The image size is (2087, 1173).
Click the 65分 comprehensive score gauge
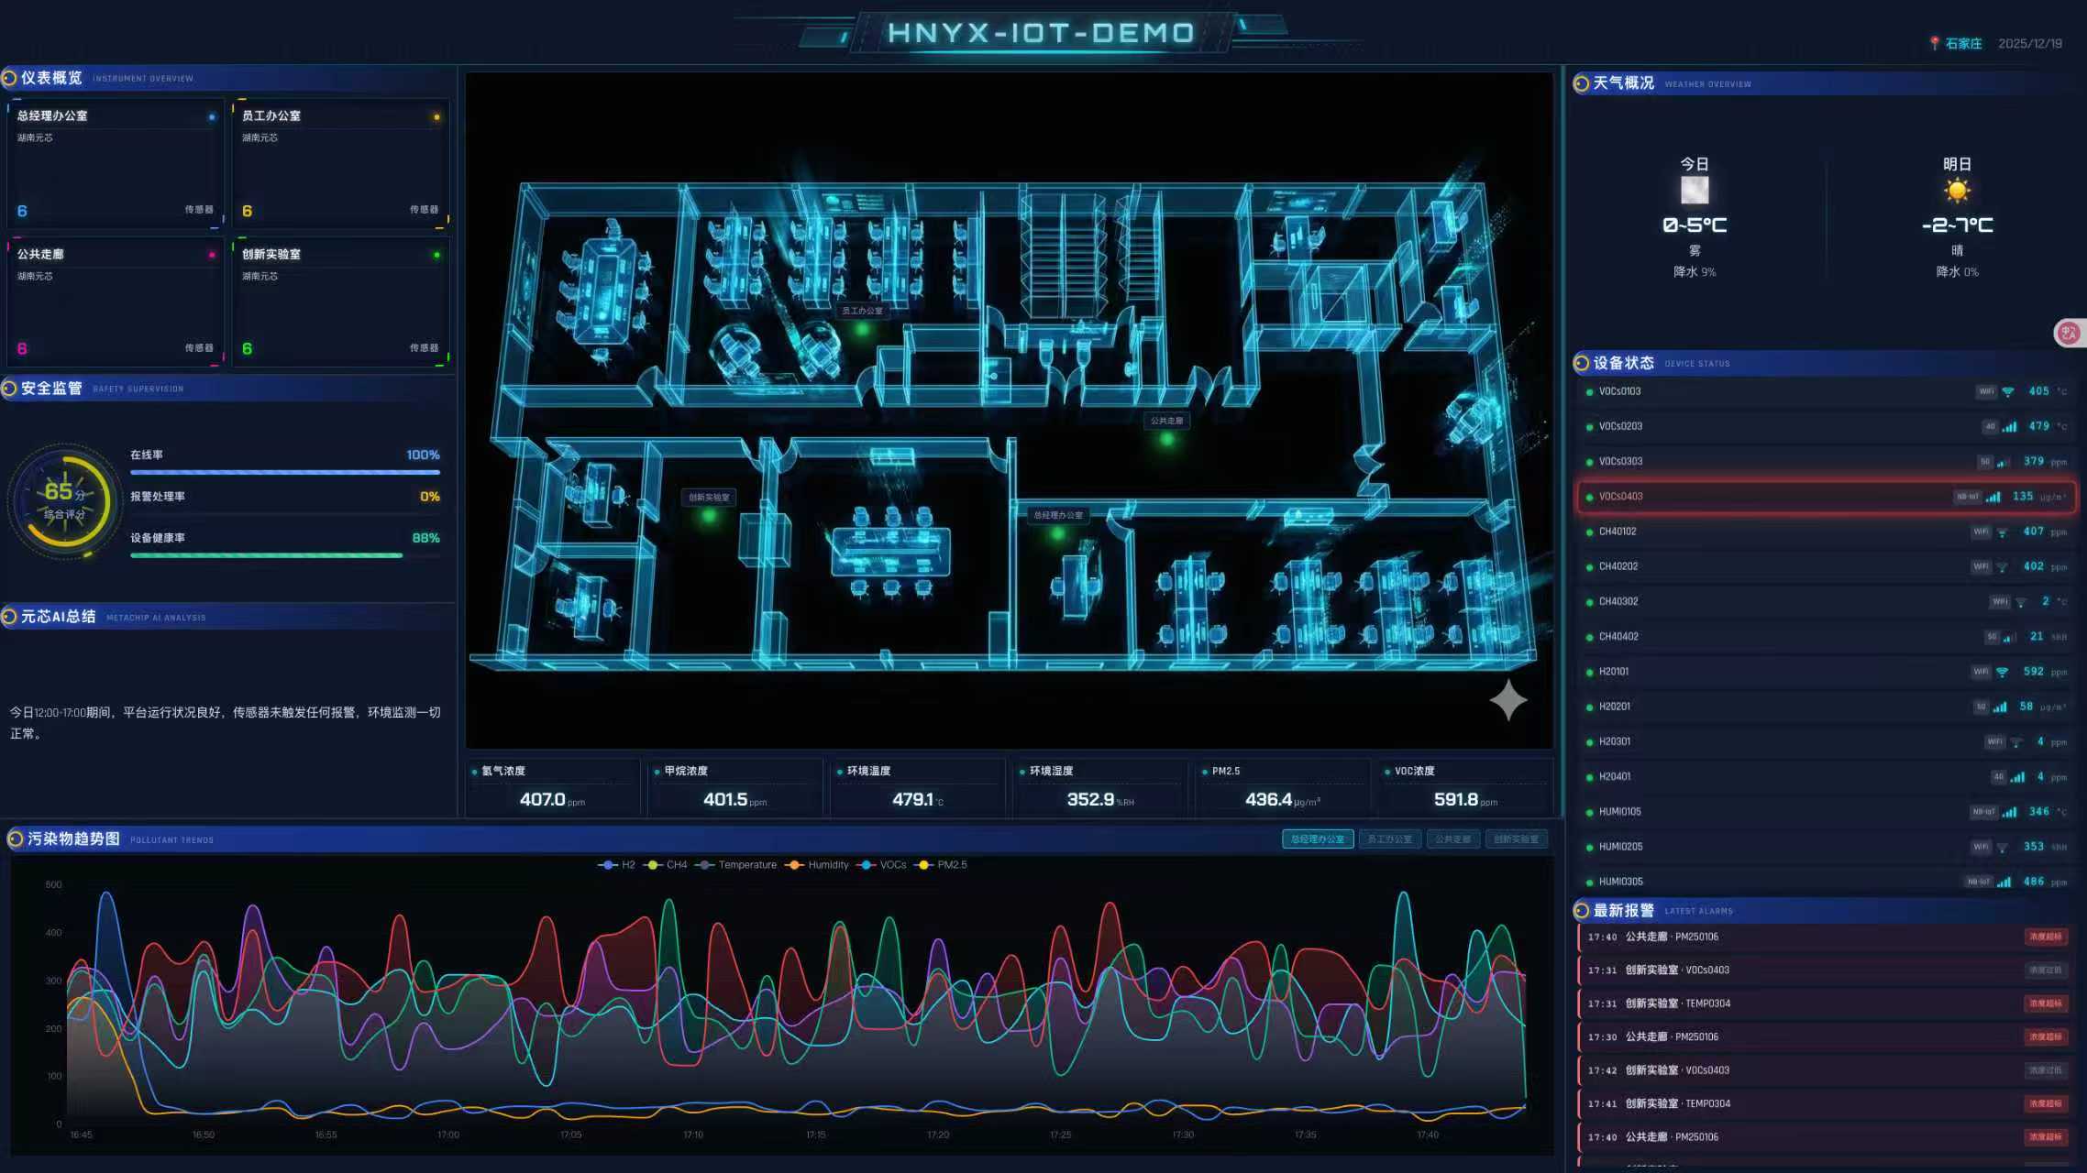[64, 501]
